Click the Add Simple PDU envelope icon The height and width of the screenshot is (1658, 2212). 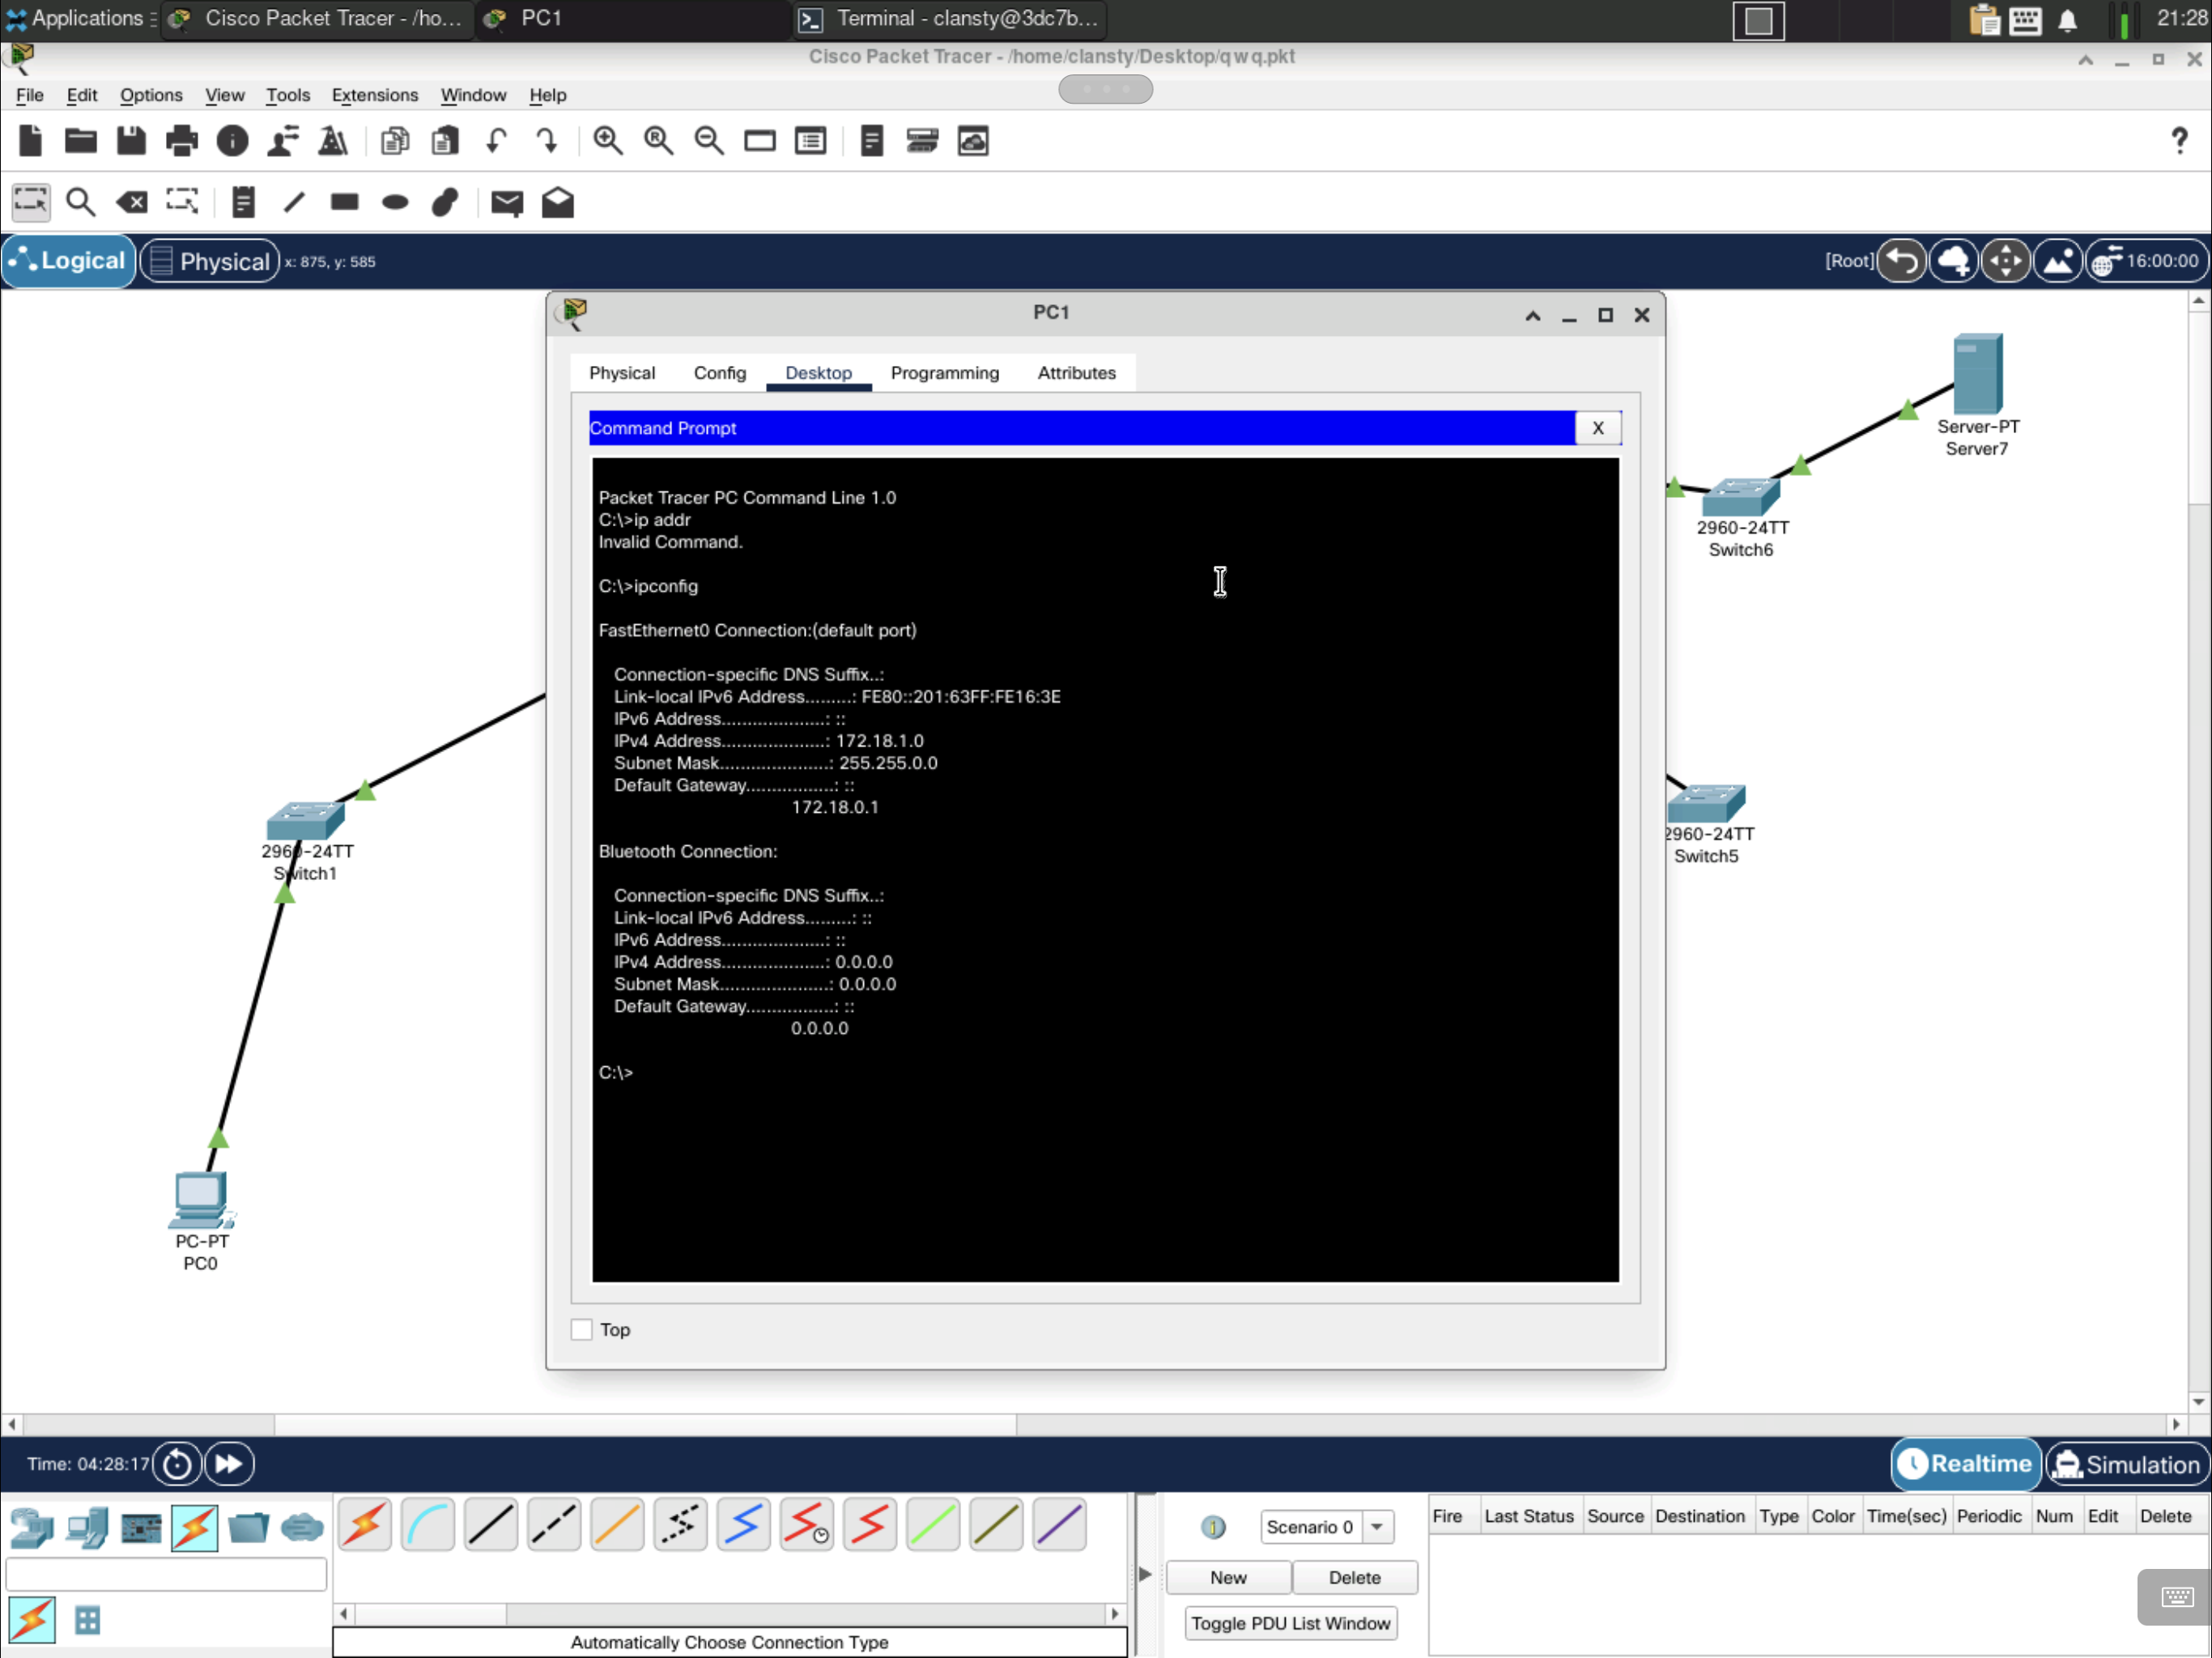(507, 203)
